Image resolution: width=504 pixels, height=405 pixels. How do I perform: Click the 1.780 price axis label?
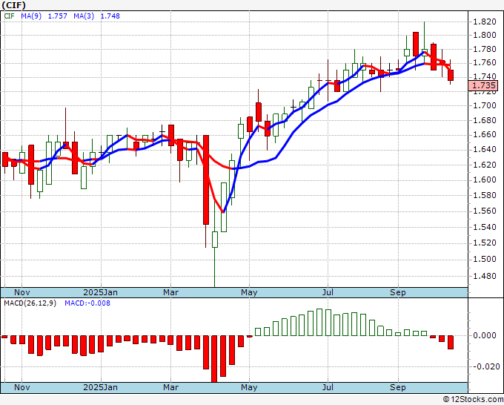(485, 50)
